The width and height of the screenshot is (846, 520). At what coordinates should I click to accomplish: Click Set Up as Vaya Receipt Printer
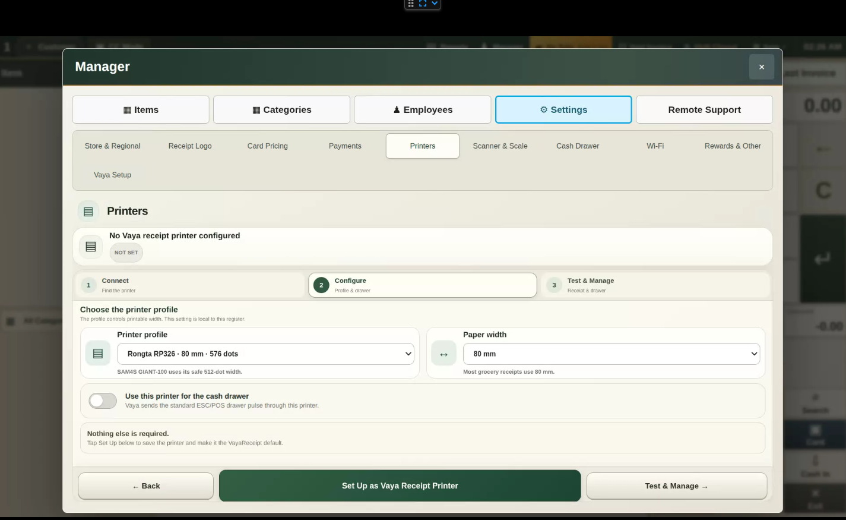point(400,486)
